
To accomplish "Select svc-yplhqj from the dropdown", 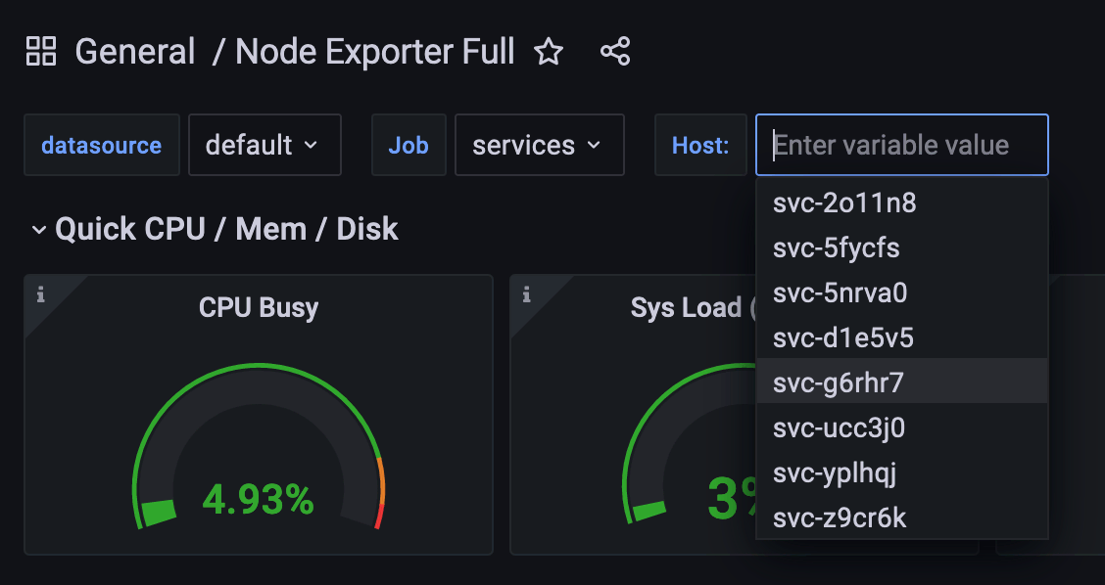I will 835,473.
